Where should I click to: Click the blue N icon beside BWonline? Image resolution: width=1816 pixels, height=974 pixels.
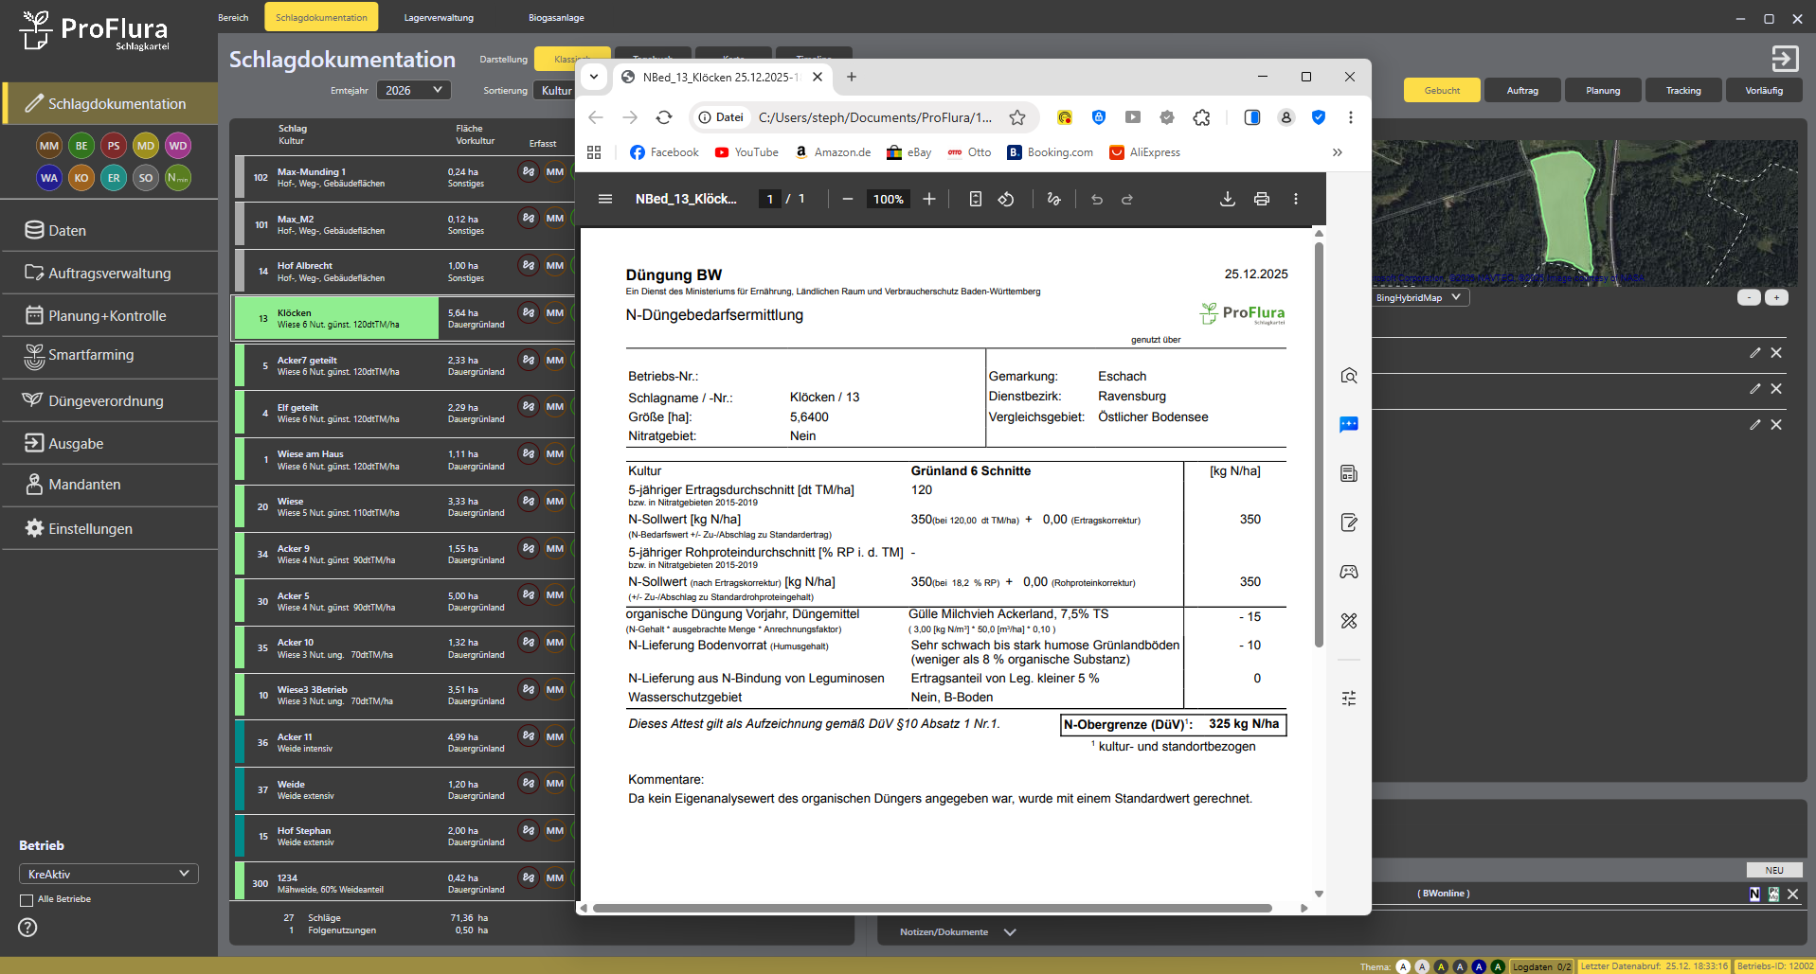point(1754,894)
